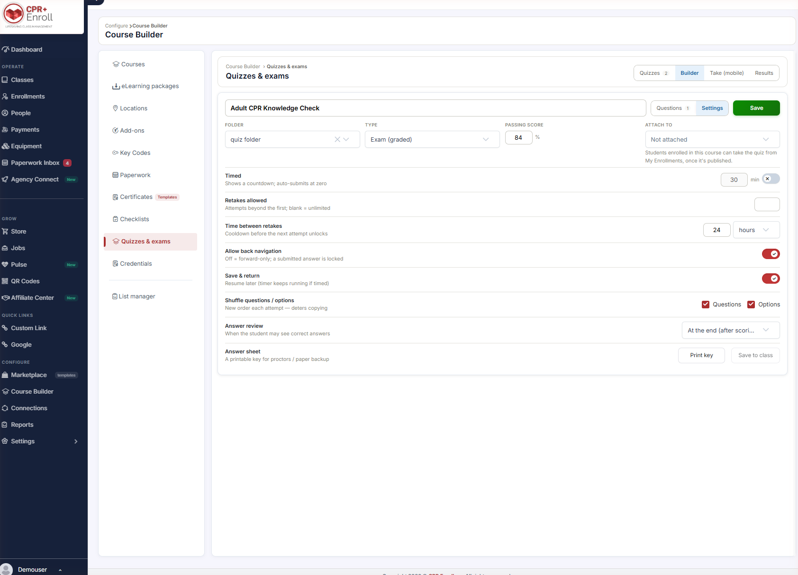Click the Enrollments icon
The image size is (798, 575).
(x=5, y=97)
